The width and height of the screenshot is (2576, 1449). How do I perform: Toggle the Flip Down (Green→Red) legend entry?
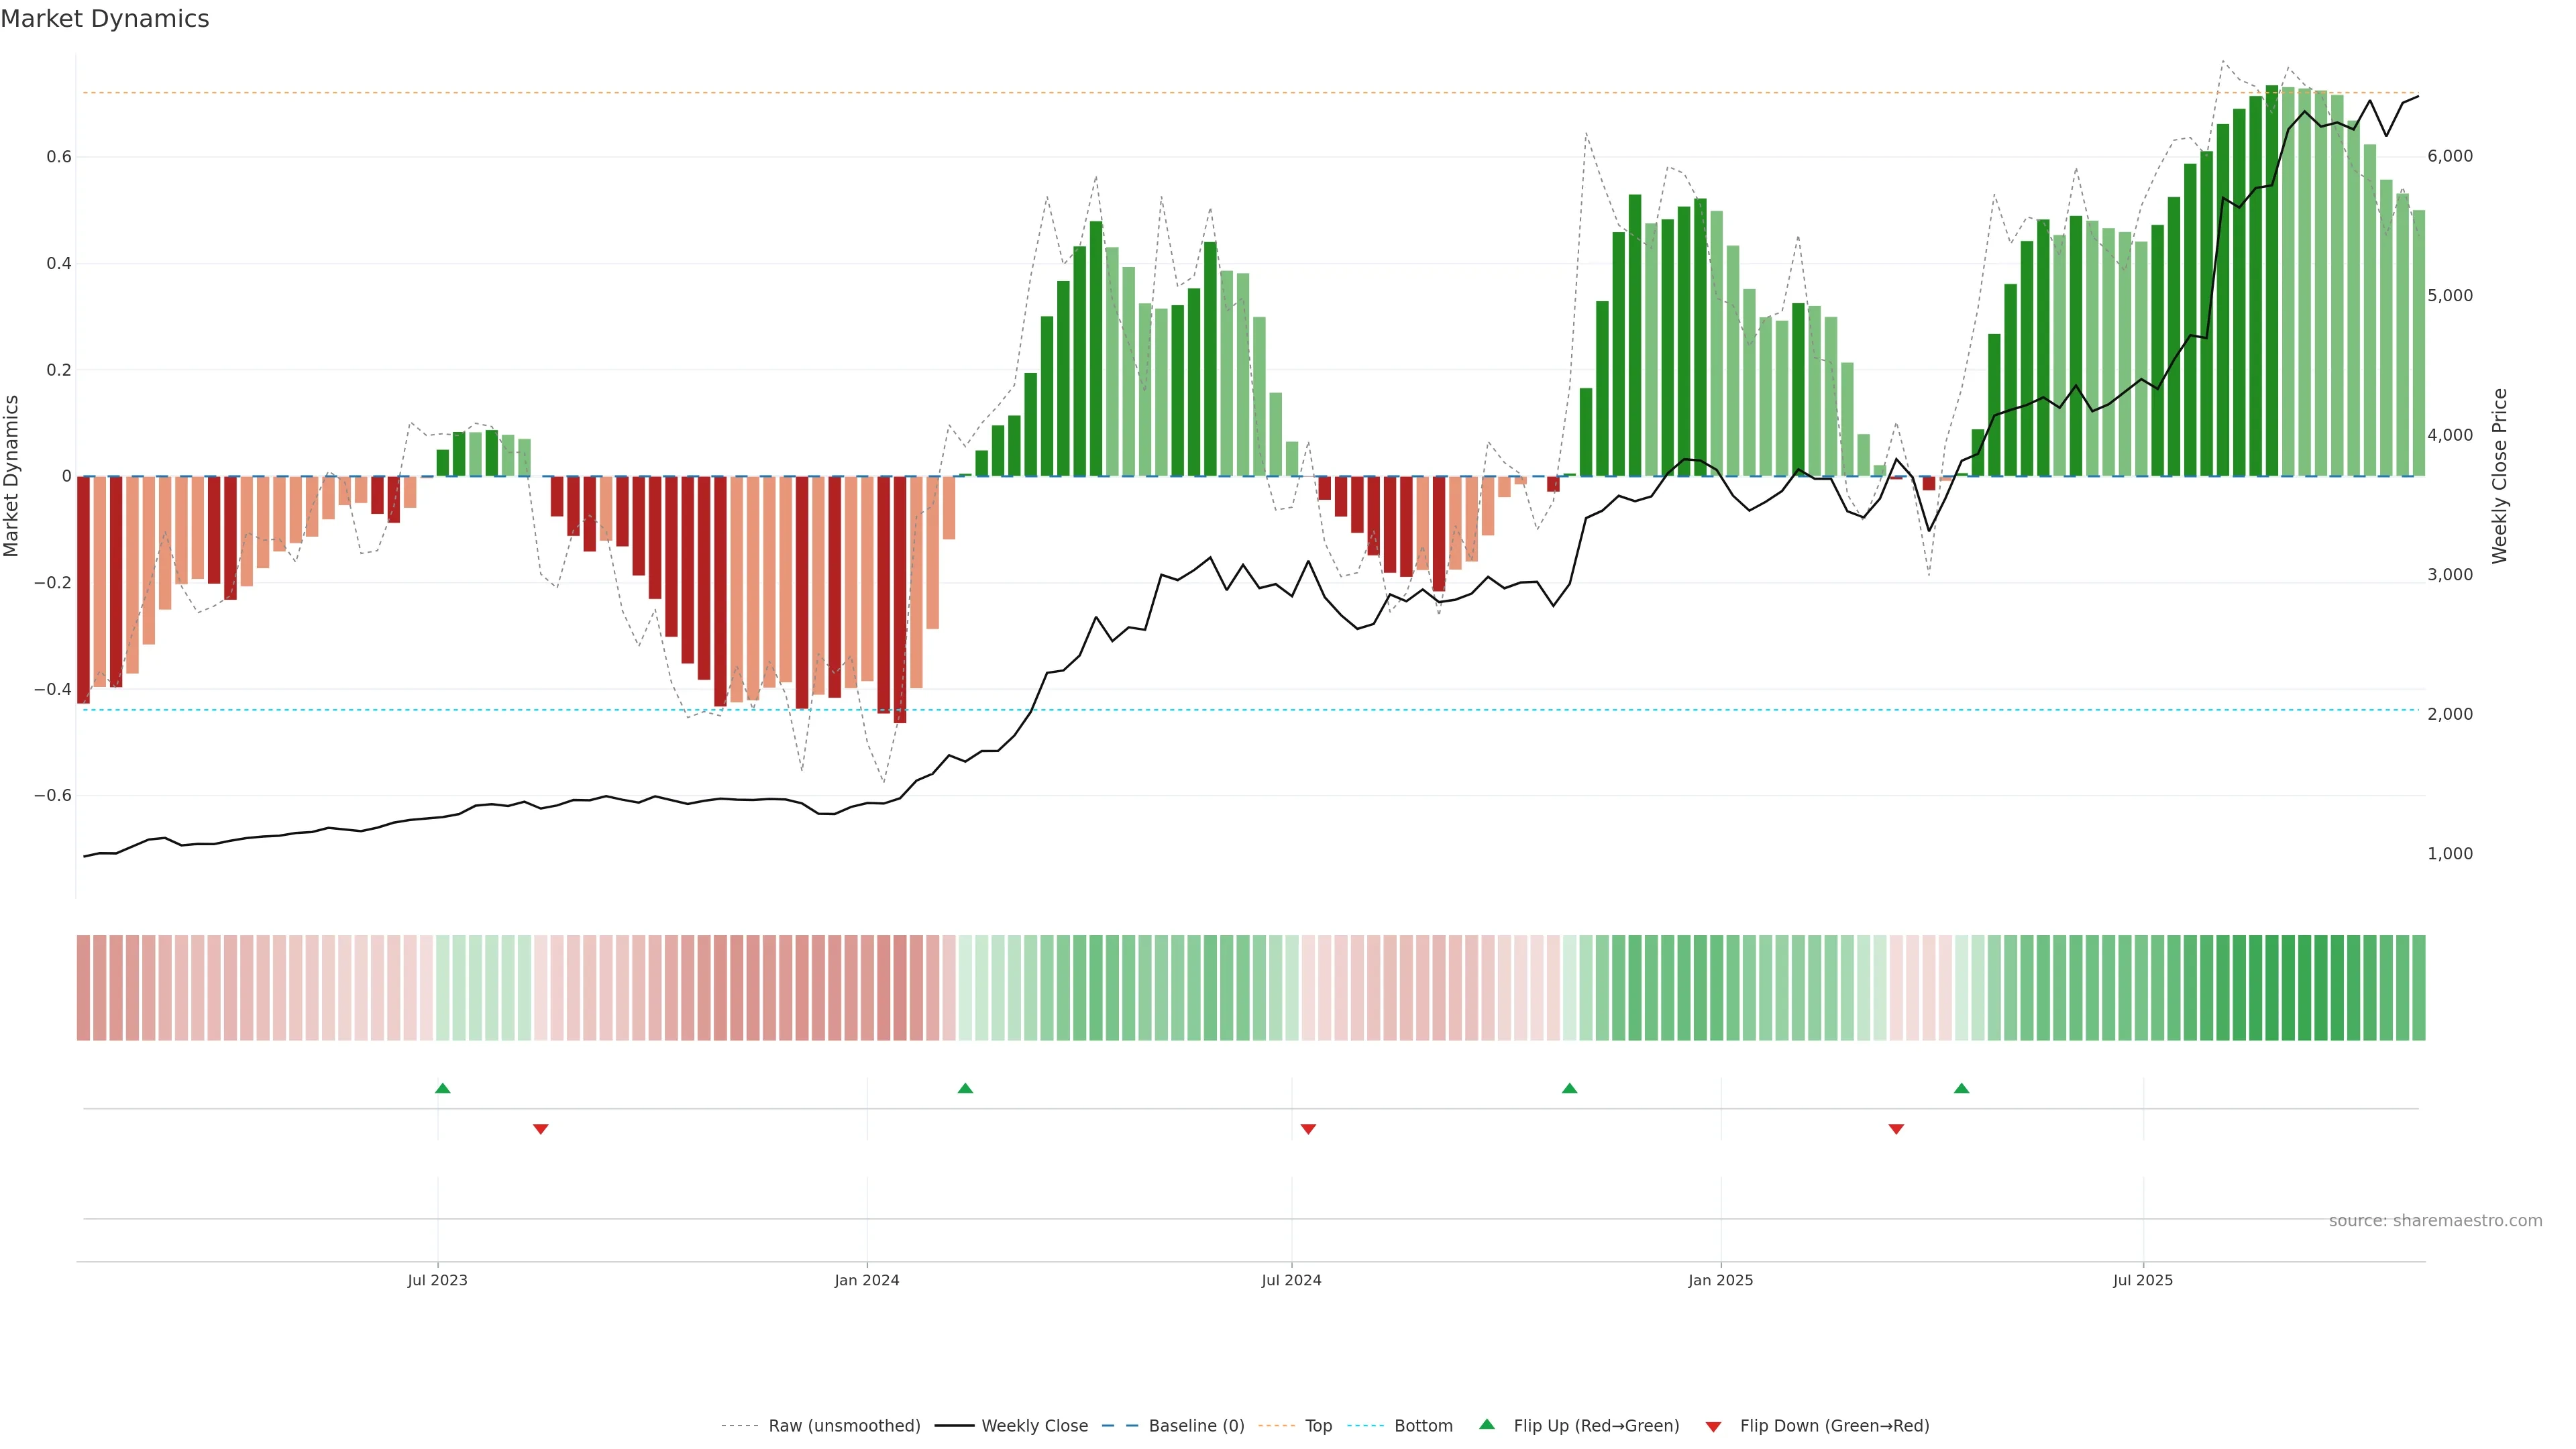[1834, 1426]
